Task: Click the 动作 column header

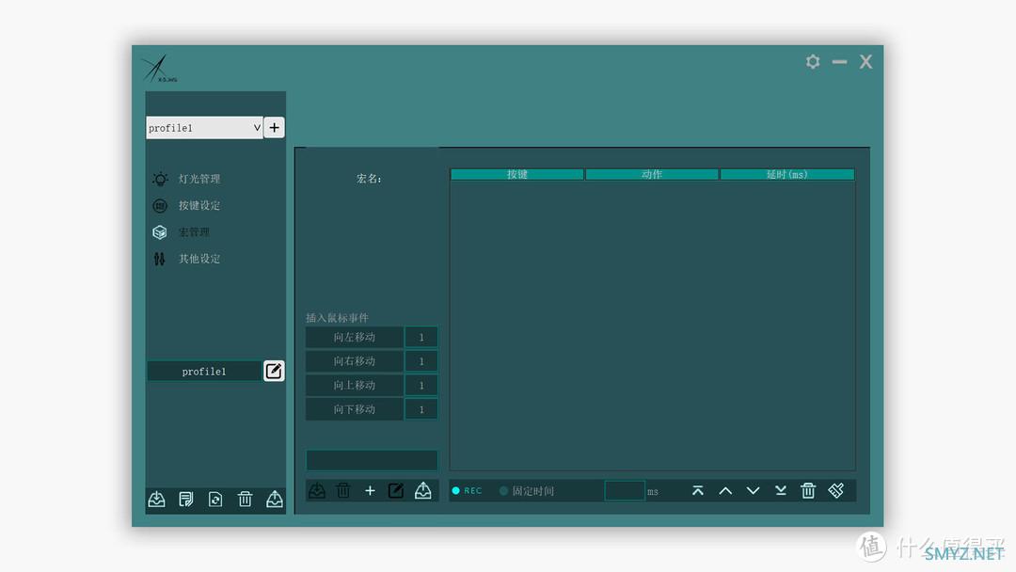Action: pyautogui.click(x=652, y=174)
